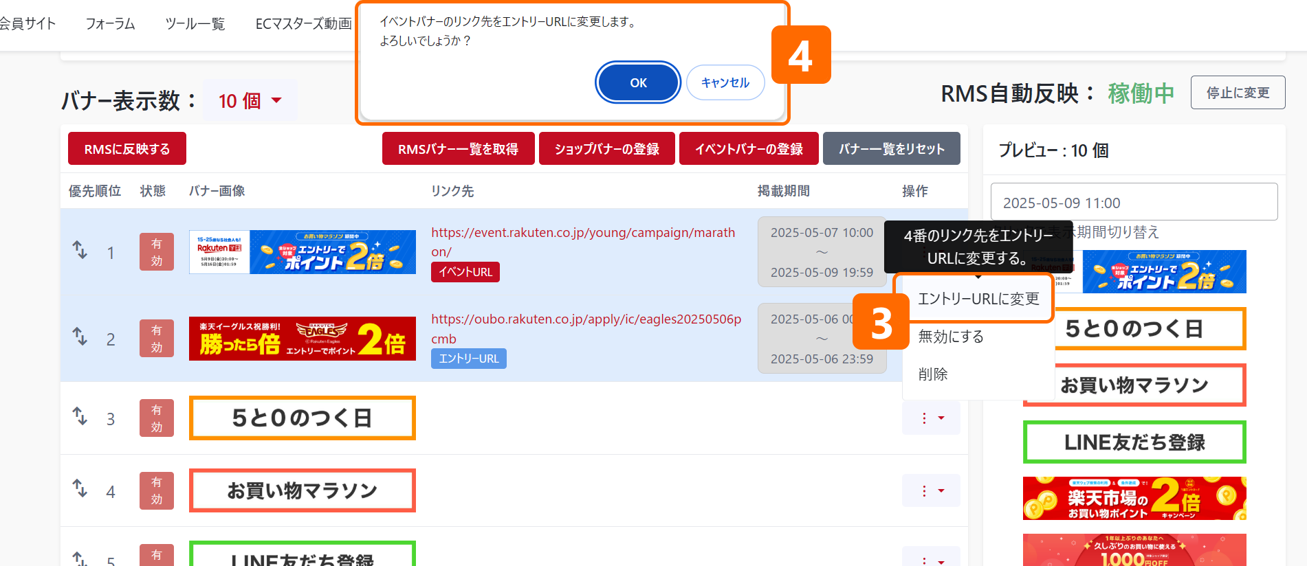The image size is (1307, 566).
Task: Click the プレビュー : 10 個 heading
Action: [x=1053, y=150]
